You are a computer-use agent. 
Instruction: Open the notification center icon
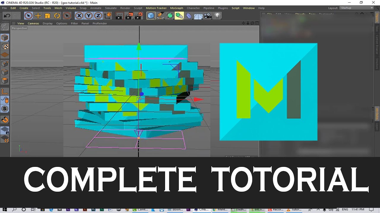371,209
